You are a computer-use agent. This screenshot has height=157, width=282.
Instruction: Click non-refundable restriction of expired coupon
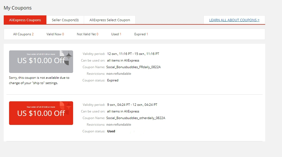point(119,74)
